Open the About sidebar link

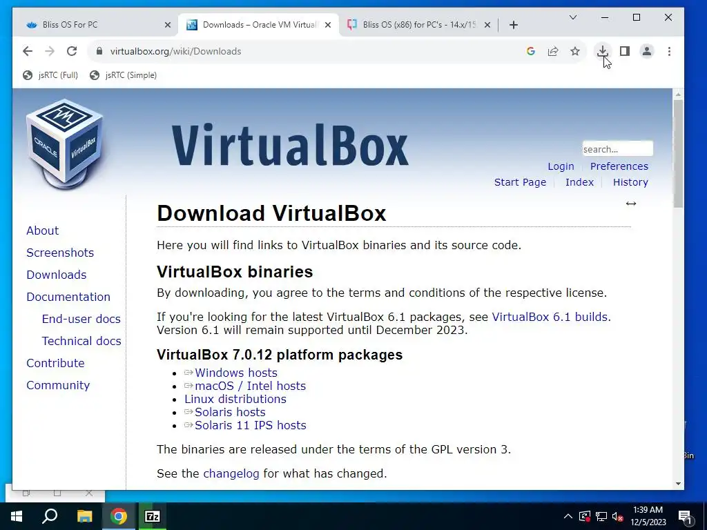(x=42, y=230)
